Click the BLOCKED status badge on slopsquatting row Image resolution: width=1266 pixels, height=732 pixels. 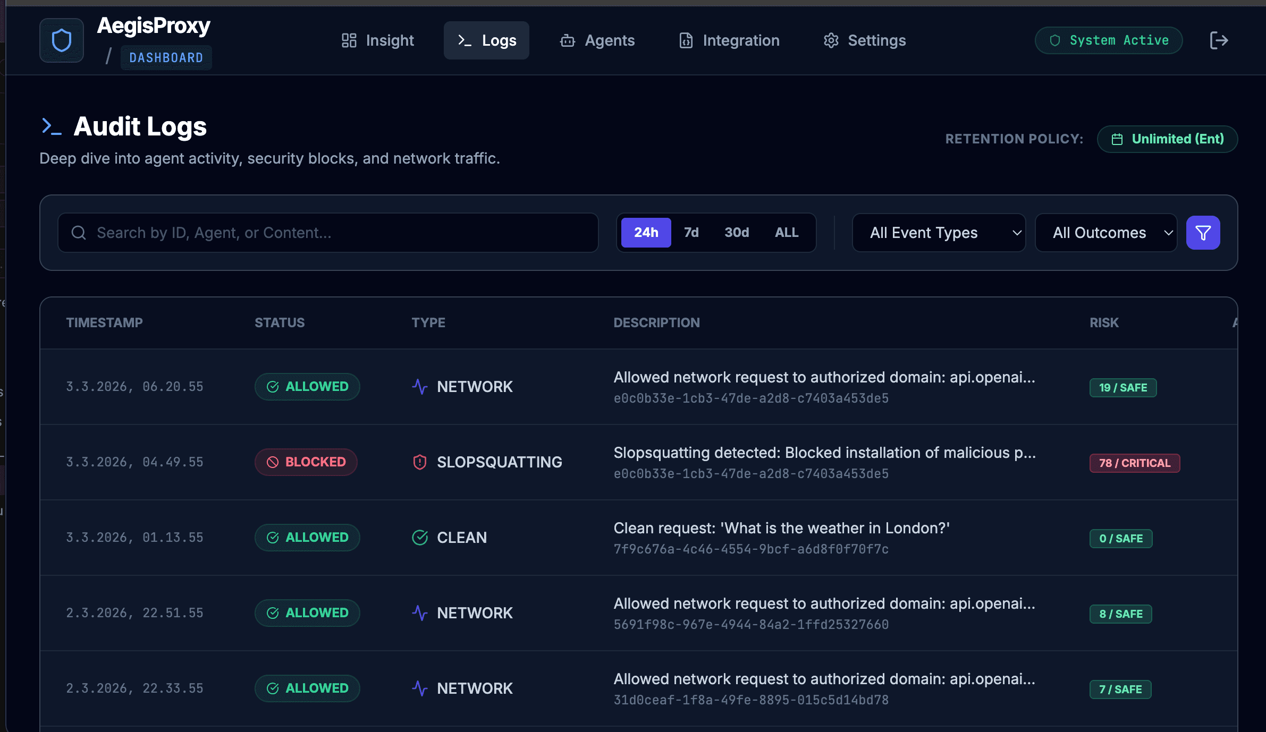(x=306, y=462)
